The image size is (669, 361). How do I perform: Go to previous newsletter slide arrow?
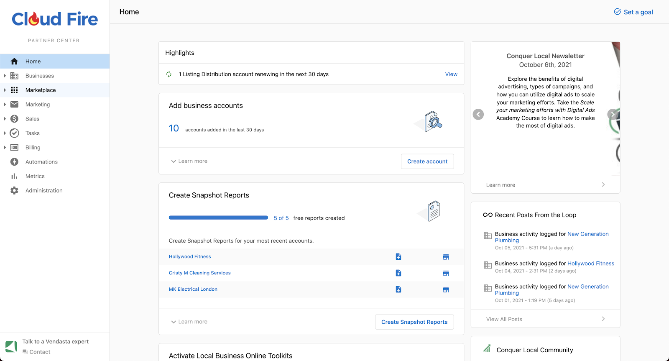click(478, 114)
